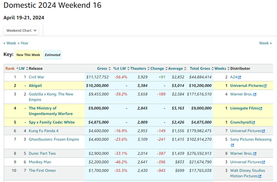The width and height of the screenshot is (277, 182).
Task: Open Walt Disney Studios Motion Pictures link
Action: click(247, 173)
